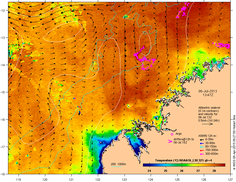The height and width of the screenshot is (182, 236).
Task: Click the cyan 80-150m arrow legend symbol
Action: coord(201,147)
